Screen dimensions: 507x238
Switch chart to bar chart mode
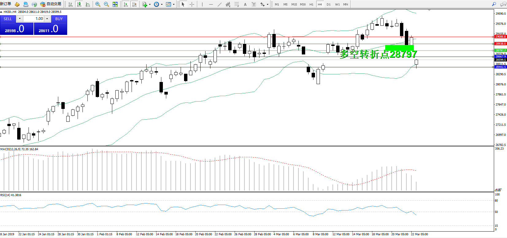[x=71, y=4]
